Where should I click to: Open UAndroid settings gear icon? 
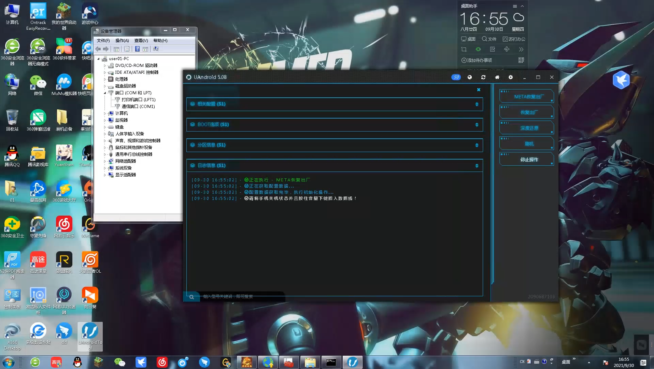(x=511, y=77)
